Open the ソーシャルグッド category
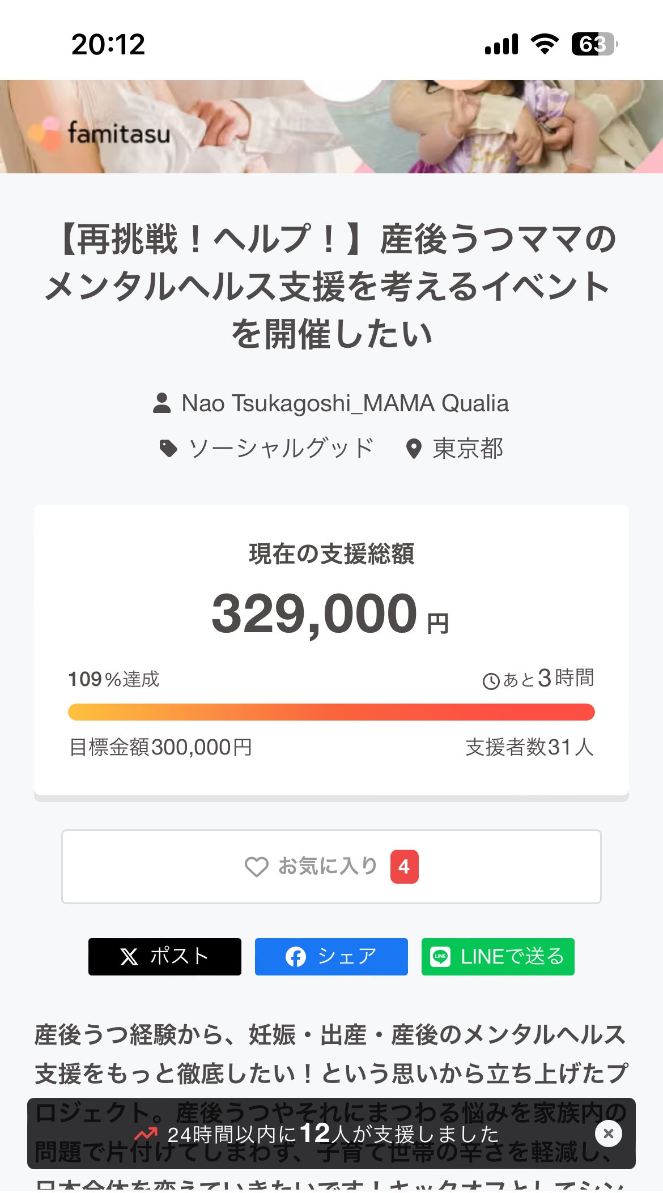The width and height of the screenshot is (663, 1193). (x=281, y=449)
